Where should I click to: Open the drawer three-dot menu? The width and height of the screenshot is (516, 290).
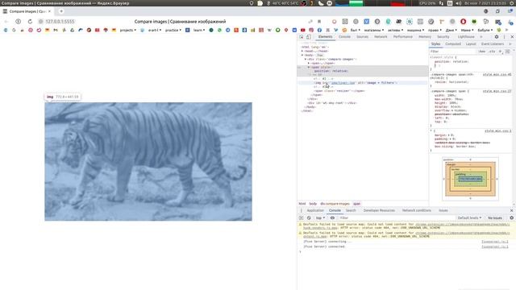point(301,210)
